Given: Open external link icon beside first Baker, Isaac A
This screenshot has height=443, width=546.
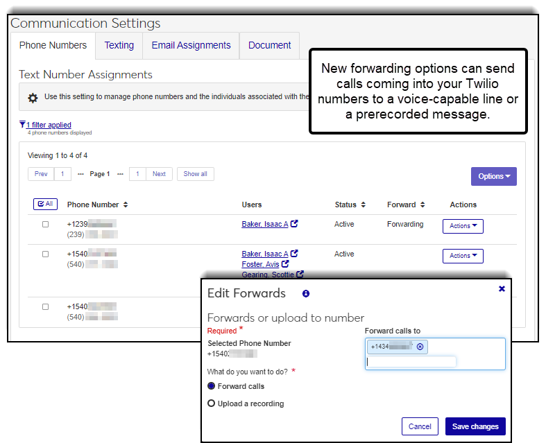Looking at the screenshot, I should [x=294, y=224].
